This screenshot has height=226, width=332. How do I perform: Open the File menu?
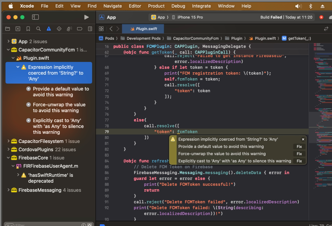tap(44, 6)
